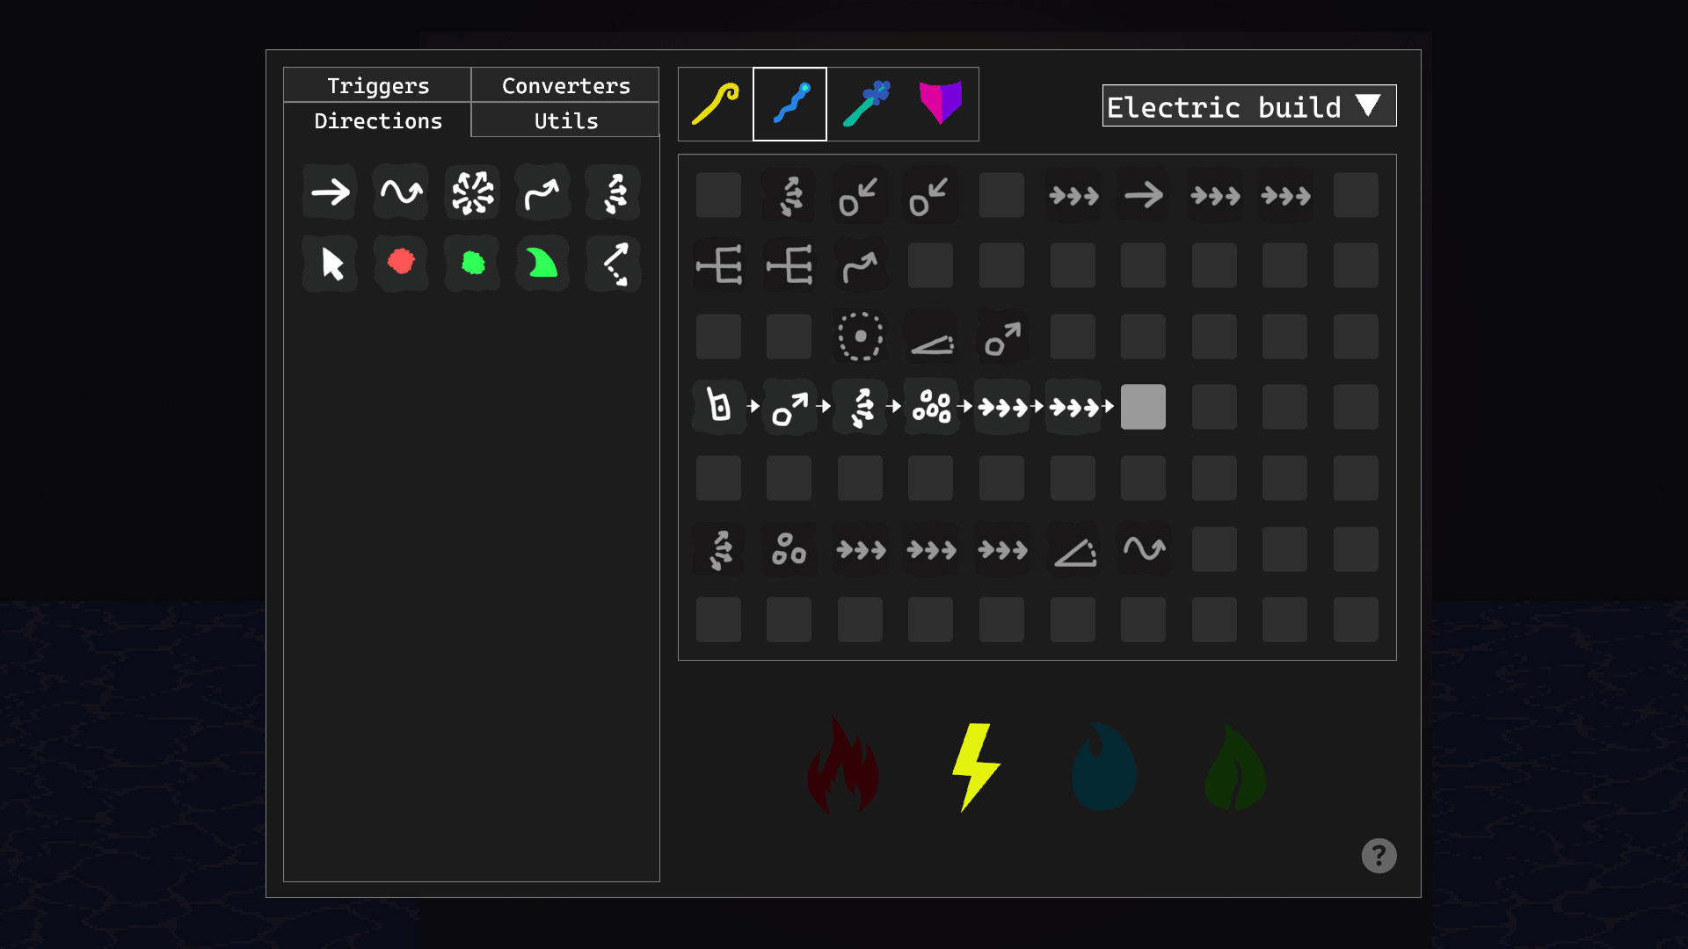This screenshot has width=1688, height=949.
Task: Choose the green shark fin rune
Action: (x=542, y=264)
